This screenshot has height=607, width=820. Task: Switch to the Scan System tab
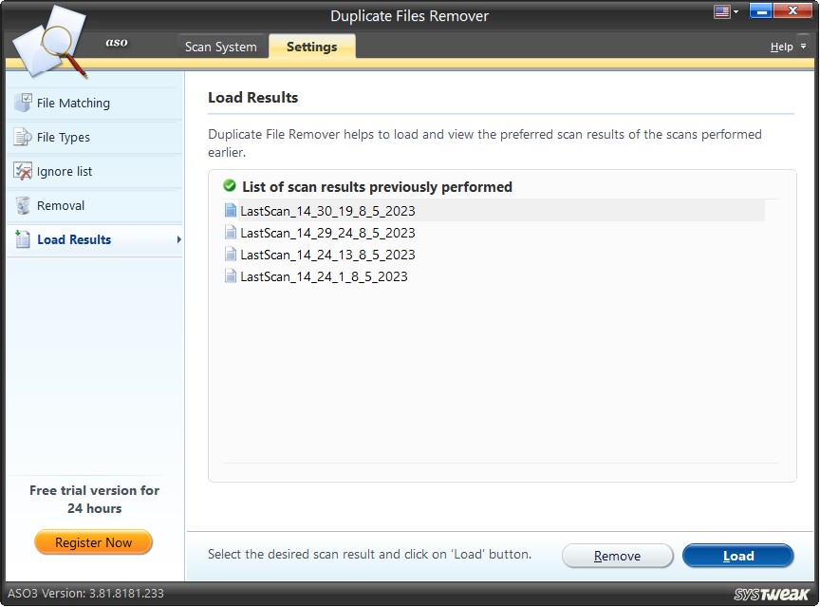(221, 46)
